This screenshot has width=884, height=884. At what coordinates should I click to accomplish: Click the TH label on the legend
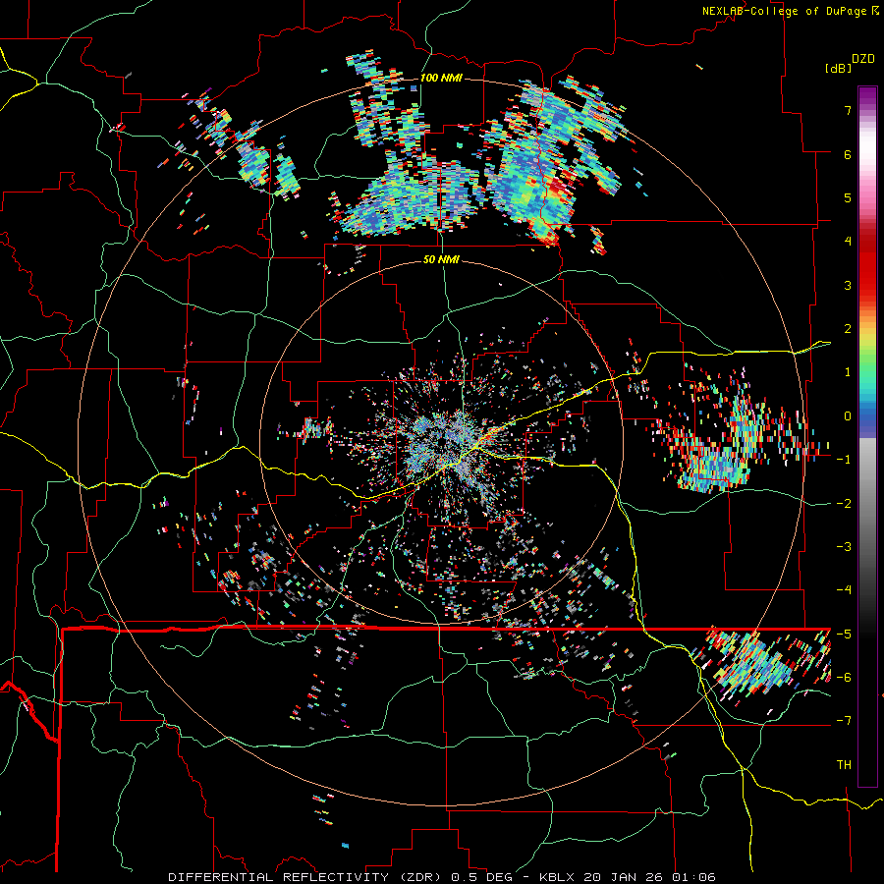[844, 765]
